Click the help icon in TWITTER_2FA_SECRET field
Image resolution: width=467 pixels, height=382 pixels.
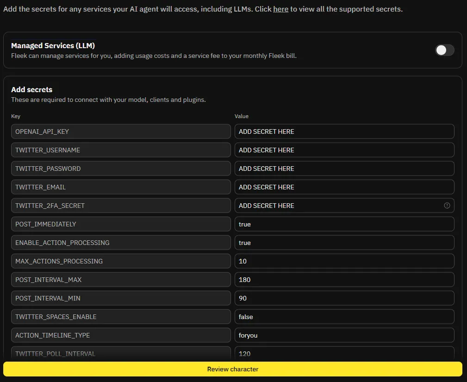coord(447,206)
